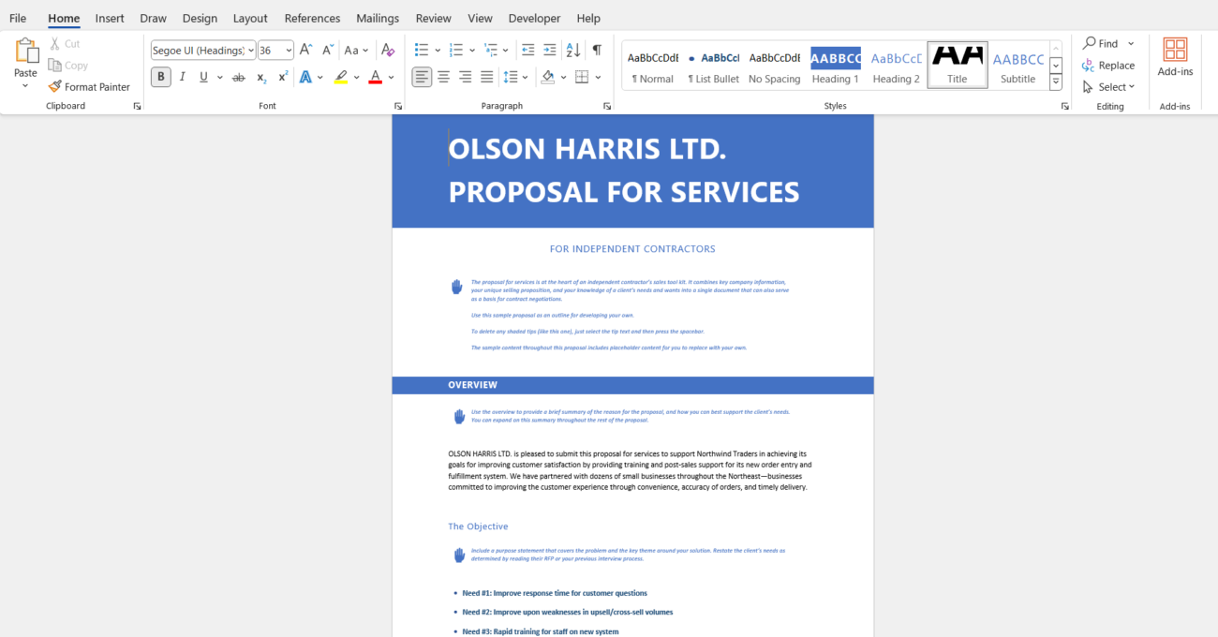Viewport: 1218px width, 637px height.
Task: Open the Replace dialog
Action: pos(1108,66)
